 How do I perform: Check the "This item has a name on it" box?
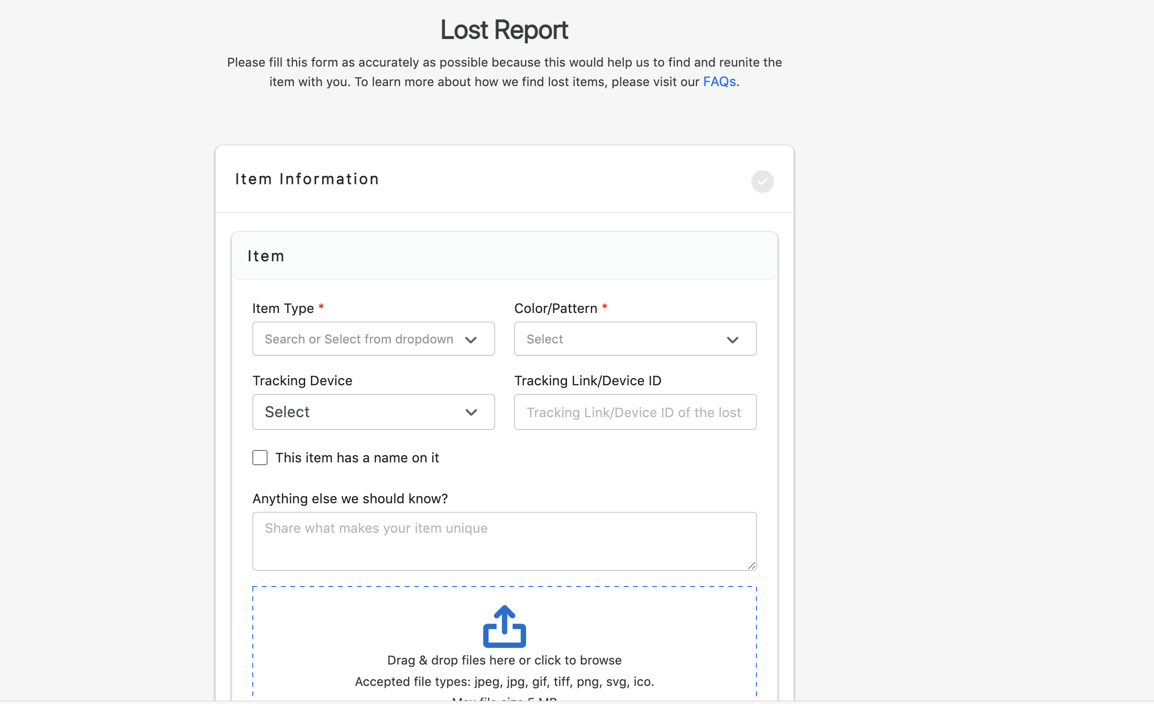coord(260,457)
